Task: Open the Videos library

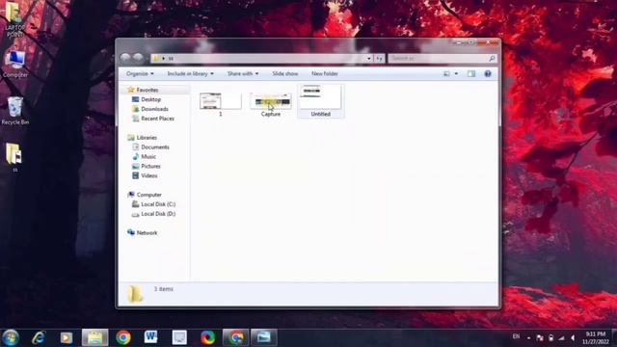Action: [149, 175]
